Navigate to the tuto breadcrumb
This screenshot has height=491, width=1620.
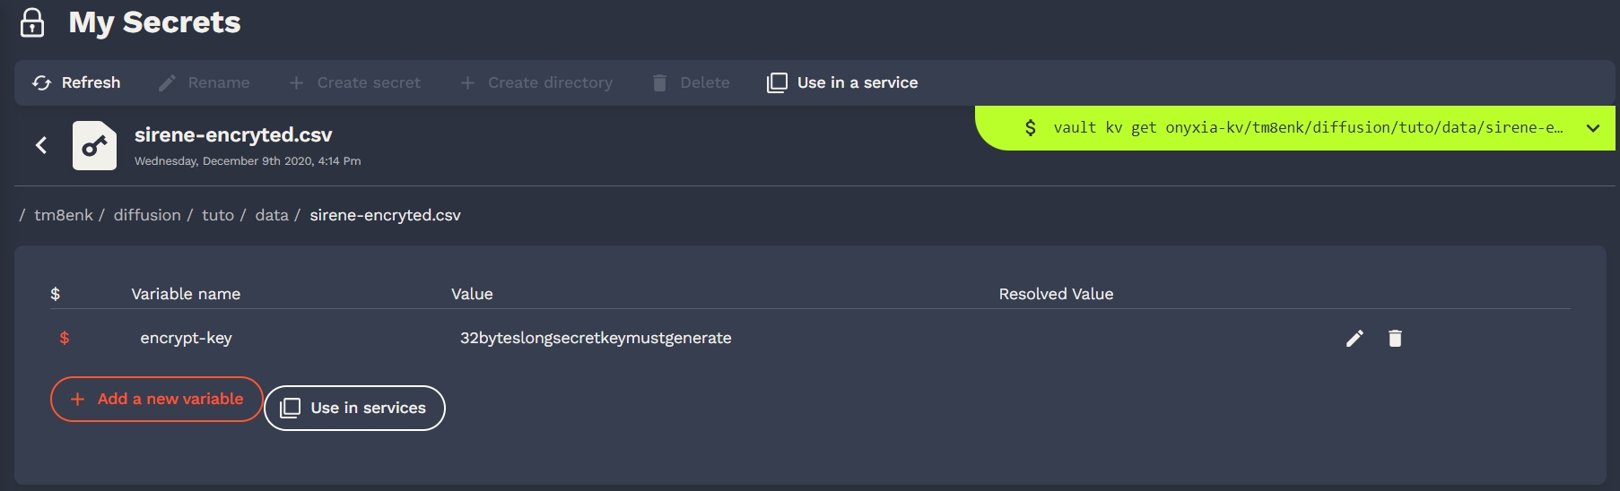point(218,215)
